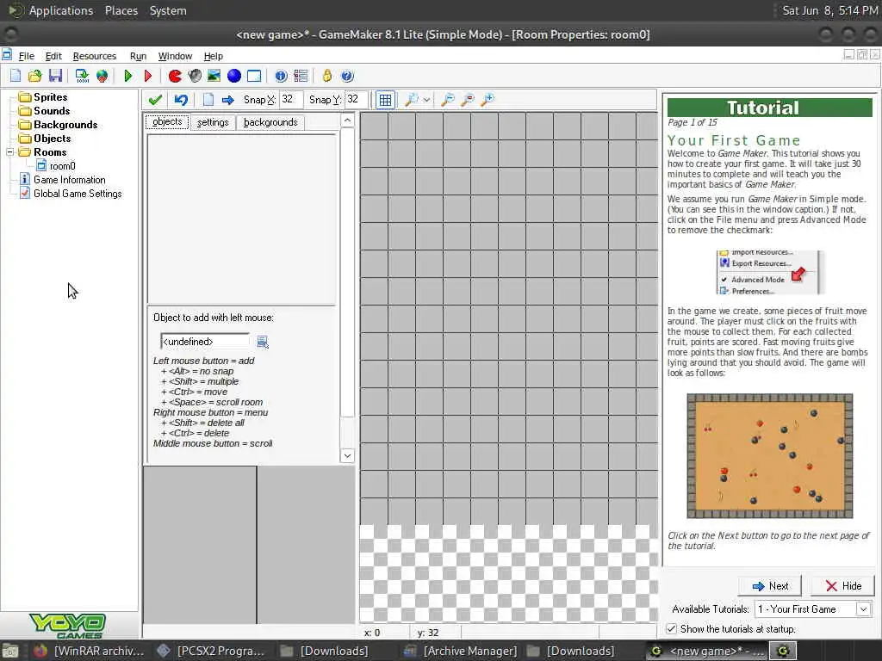Switch to Archive Manager taskbar window
Image resolution: width=882 pixels, height=661 pixels.
click(462, 651)
